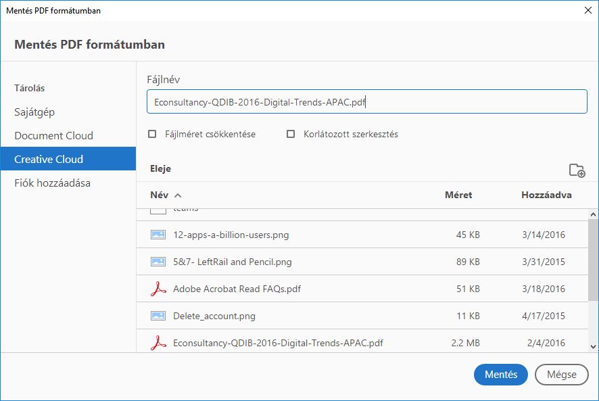Select Sajátgép in the sidebar
599x401 pixels.
[34, 112]
